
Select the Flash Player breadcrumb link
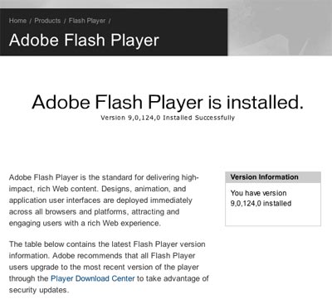(87, 21)
